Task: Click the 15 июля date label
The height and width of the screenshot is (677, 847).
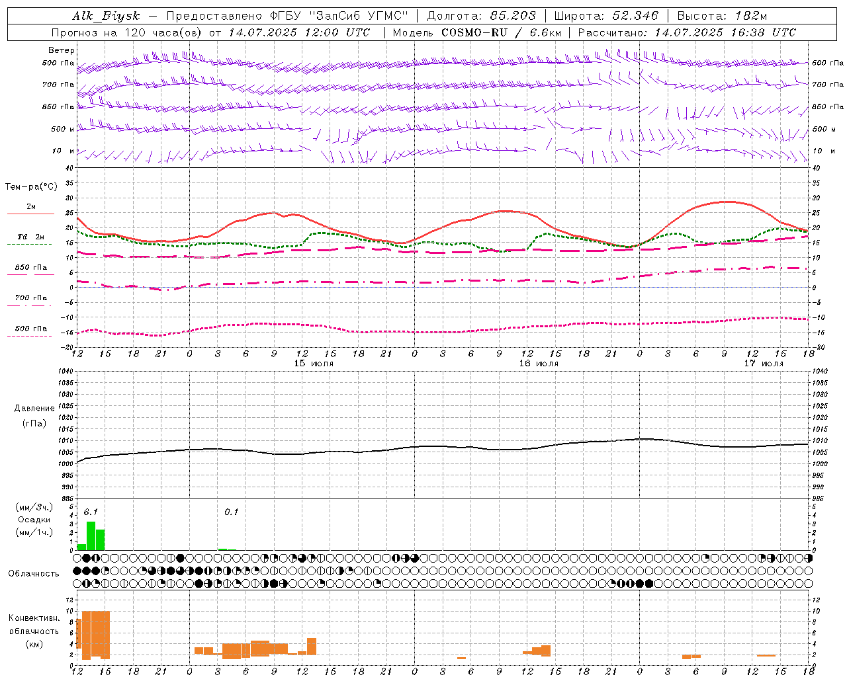Action: 314,364
